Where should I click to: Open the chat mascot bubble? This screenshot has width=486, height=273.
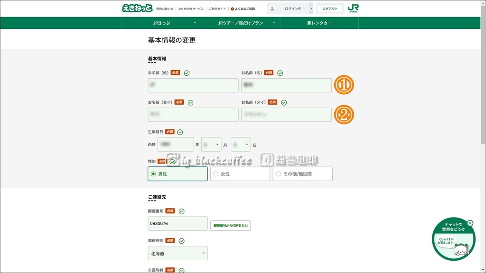tap(453, 239)
